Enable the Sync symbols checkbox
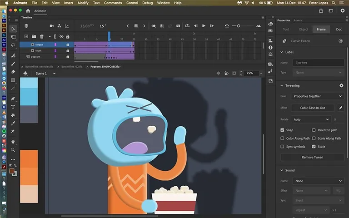Viewport: 349px width, 218px height. point(283,147)
